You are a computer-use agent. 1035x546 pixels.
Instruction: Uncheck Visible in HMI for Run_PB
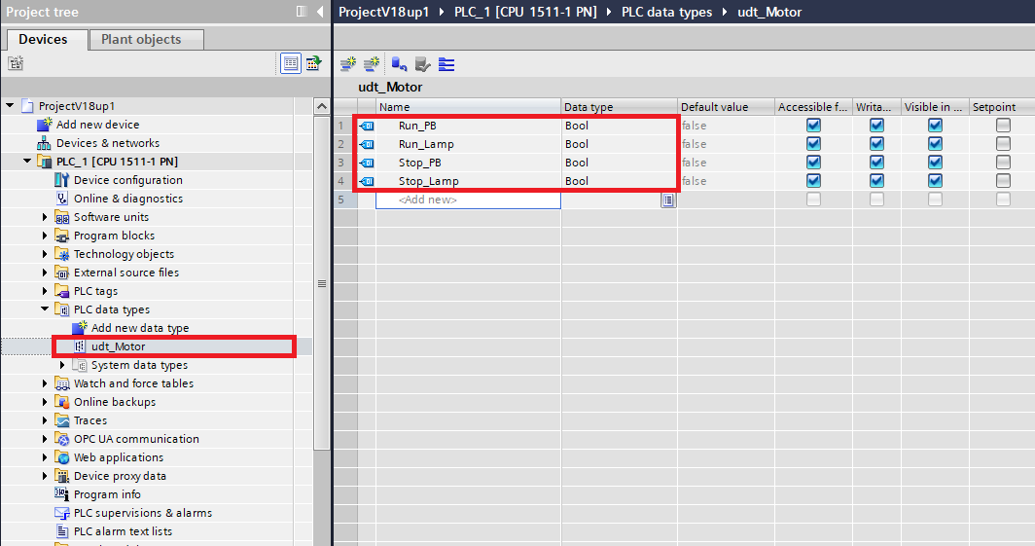[x=936, y=125]
